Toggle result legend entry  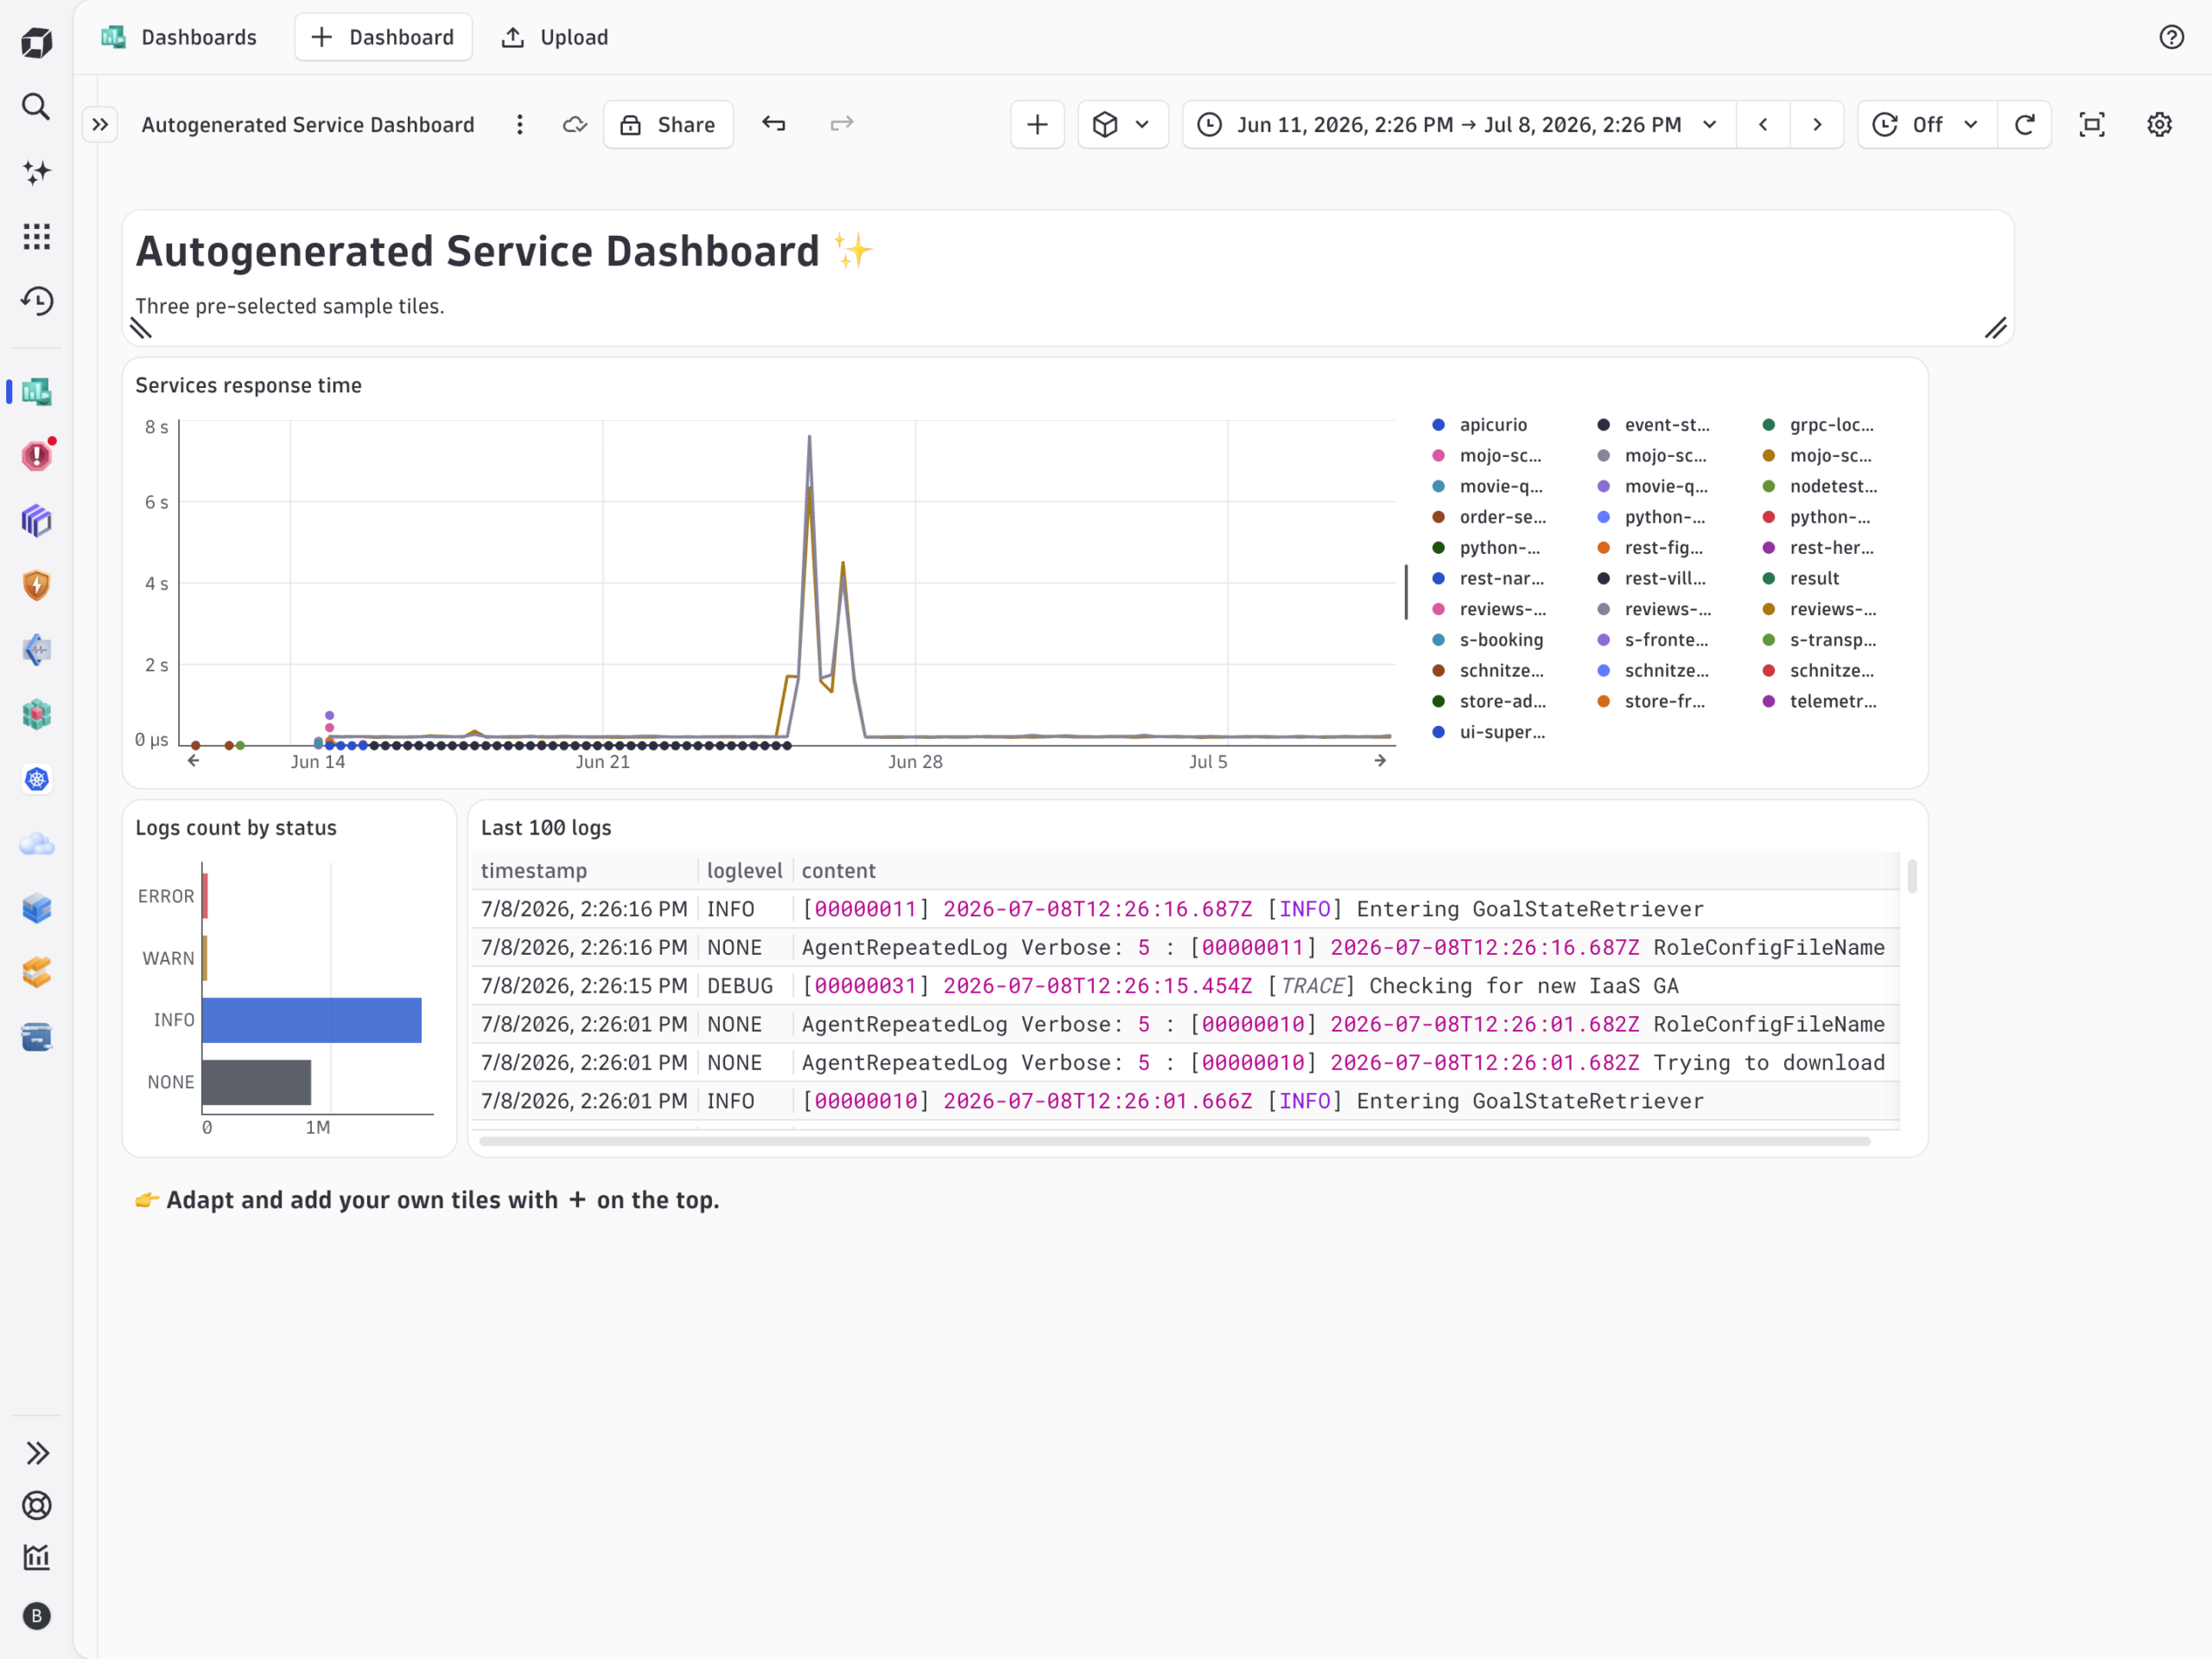click(x=1802, y=578)
